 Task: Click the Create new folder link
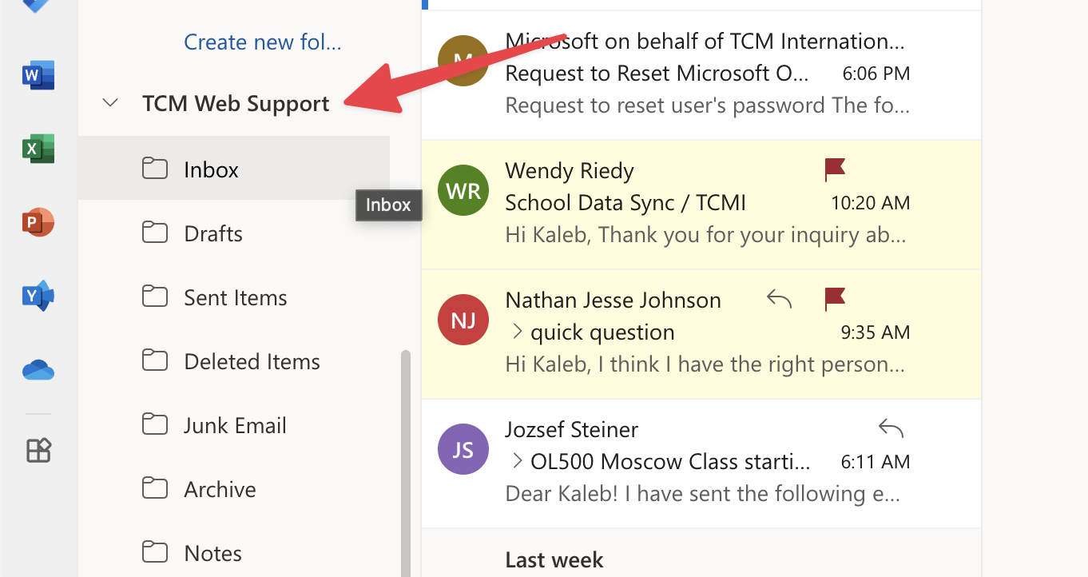point(262,42)
